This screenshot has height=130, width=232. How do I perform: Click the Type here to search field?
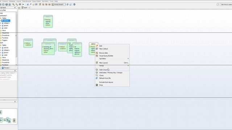pos(225,4)
